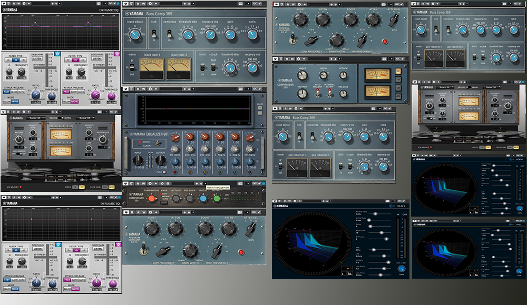Click the purple band power icon in top Dynamic EQ
The width and height of the screenshot is (527, 305).
(x=118, y=54)
